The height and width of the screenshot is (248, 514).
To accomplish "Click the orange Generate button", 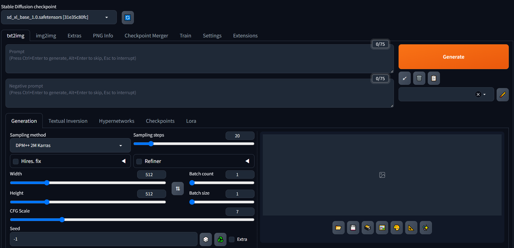I will tap(453, 57).
